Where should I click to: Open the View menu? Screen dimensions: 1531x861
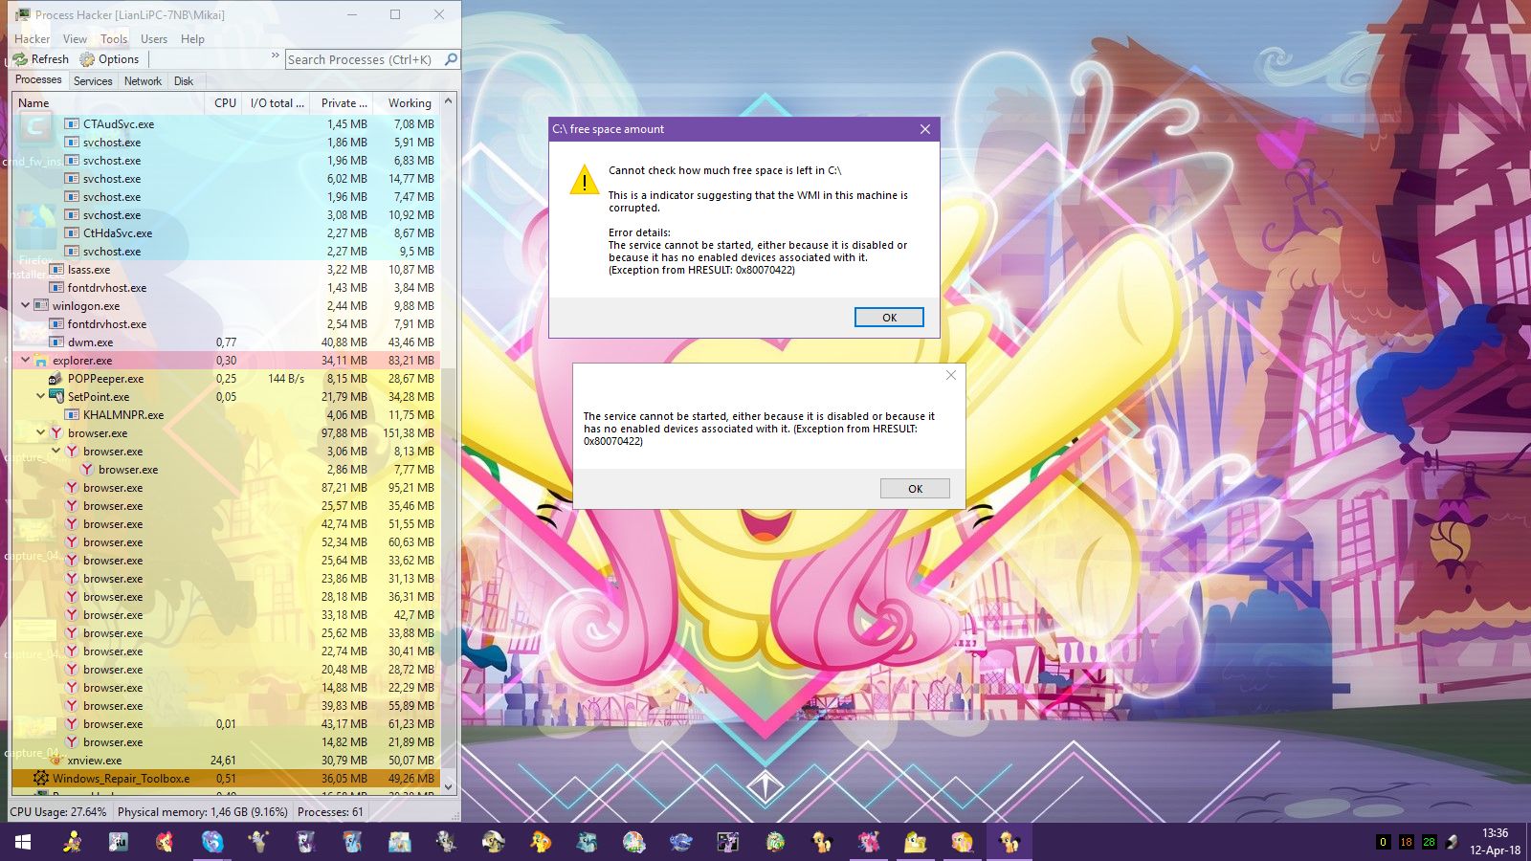pyautogui.click(x=75, y=39)
